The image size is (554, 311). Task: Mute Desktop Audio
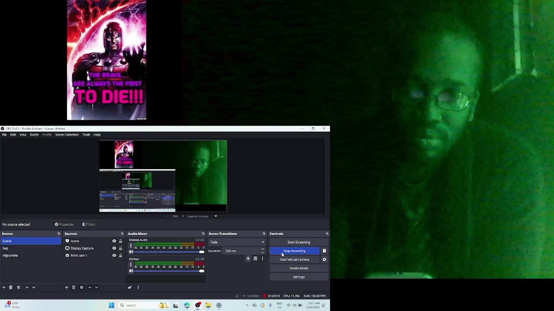click(131, 252)
